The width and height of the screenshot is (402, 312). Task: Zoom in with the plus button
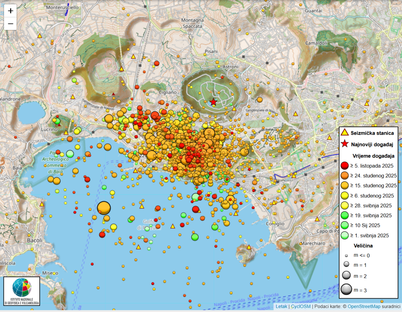11,11
